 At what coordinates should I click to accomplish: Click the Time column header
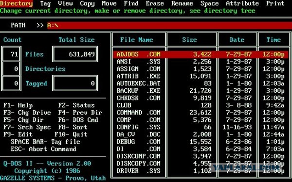[x=274, y=40]
